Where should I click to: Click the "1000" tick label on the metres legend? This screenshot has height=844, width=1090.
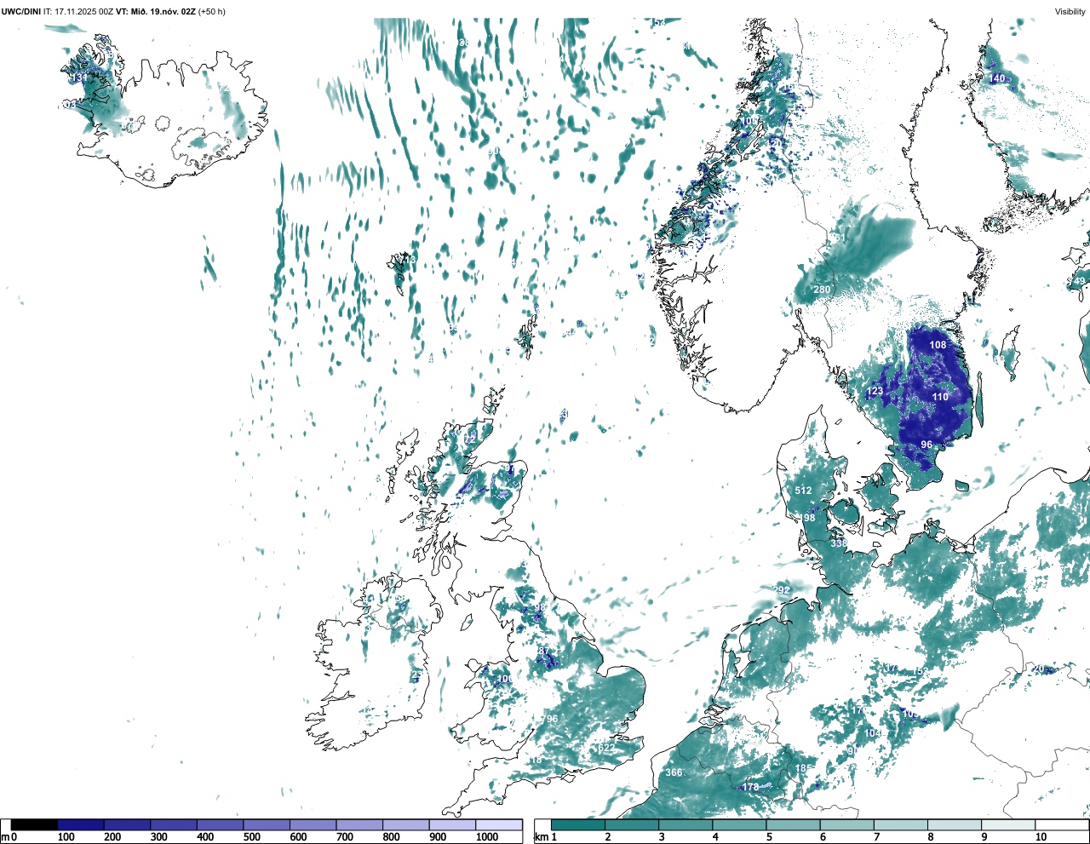(487, 837)
